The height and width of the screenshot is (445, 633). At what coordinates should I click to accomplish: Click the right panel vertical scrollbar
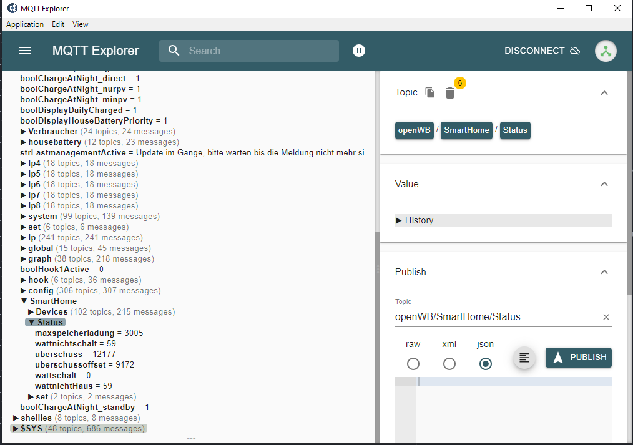pyautogui.click(x=629, y=182)
